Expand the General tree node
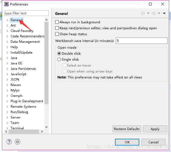The width and height of the screenshot is (171, 152). click(x=7, y=20)
